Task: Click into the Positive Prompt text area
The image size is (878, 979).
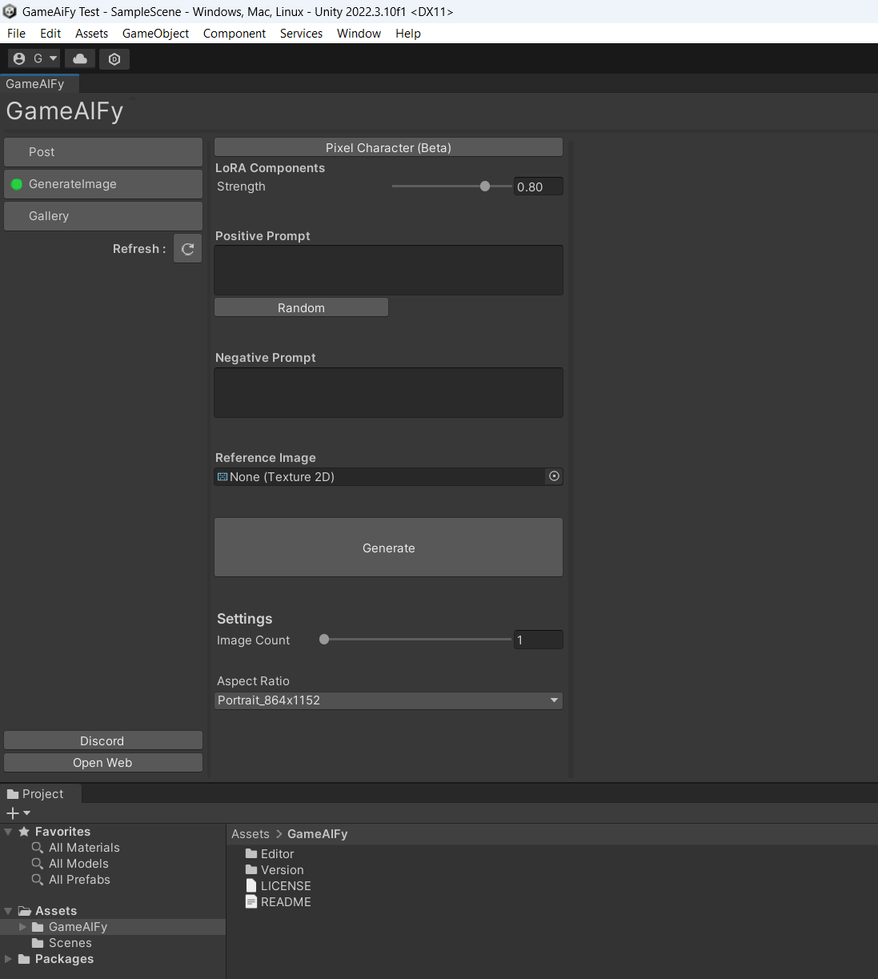Action: 388,270
